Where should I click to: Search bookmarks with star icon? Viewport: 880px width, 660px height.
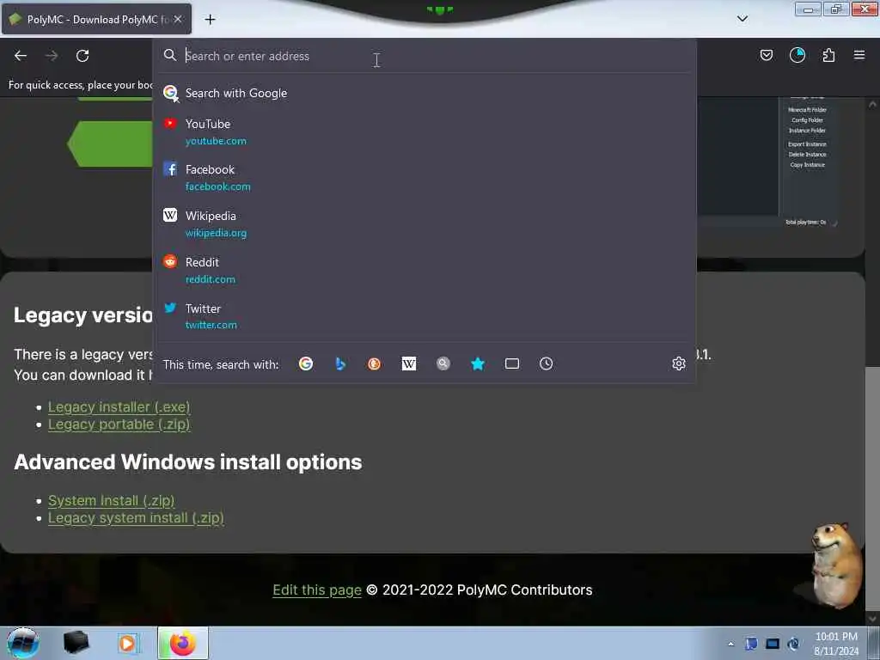point(478,364)
